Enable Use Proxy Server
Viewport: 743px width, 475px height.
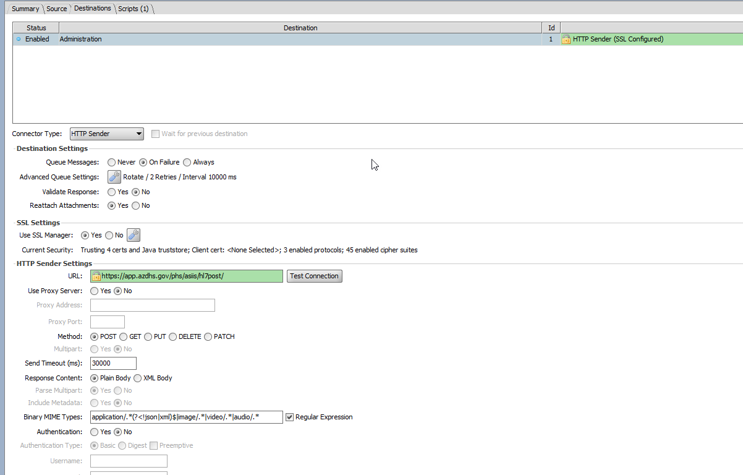click(x=94, y=291)
